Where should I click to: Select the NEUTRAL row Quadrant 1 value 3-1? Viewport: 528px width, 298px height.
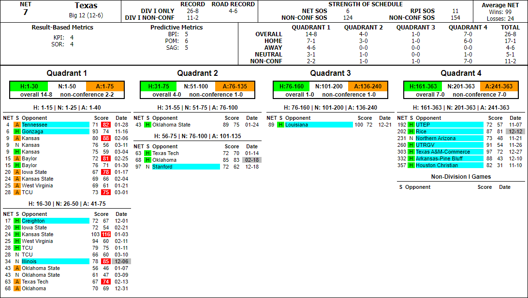click(311, 55)
